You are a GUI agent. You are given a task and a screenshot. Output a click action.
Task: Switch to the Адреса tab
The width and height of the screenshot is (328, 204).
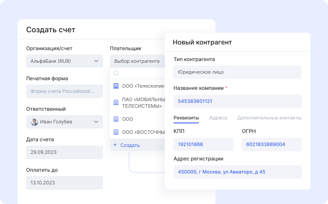tap(218, 118)
